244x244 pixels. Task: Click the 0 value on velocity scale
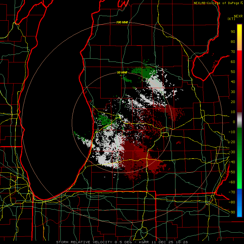234,122
